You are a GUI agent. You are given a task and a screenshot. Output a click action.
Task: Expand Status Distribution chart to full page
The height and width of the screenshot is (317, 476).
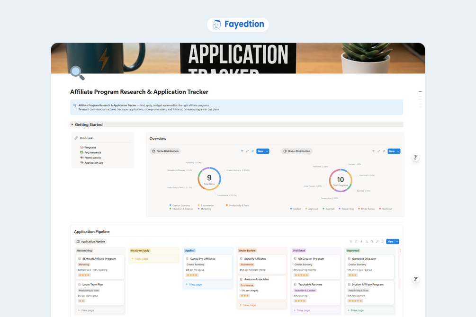pos(378,151)
